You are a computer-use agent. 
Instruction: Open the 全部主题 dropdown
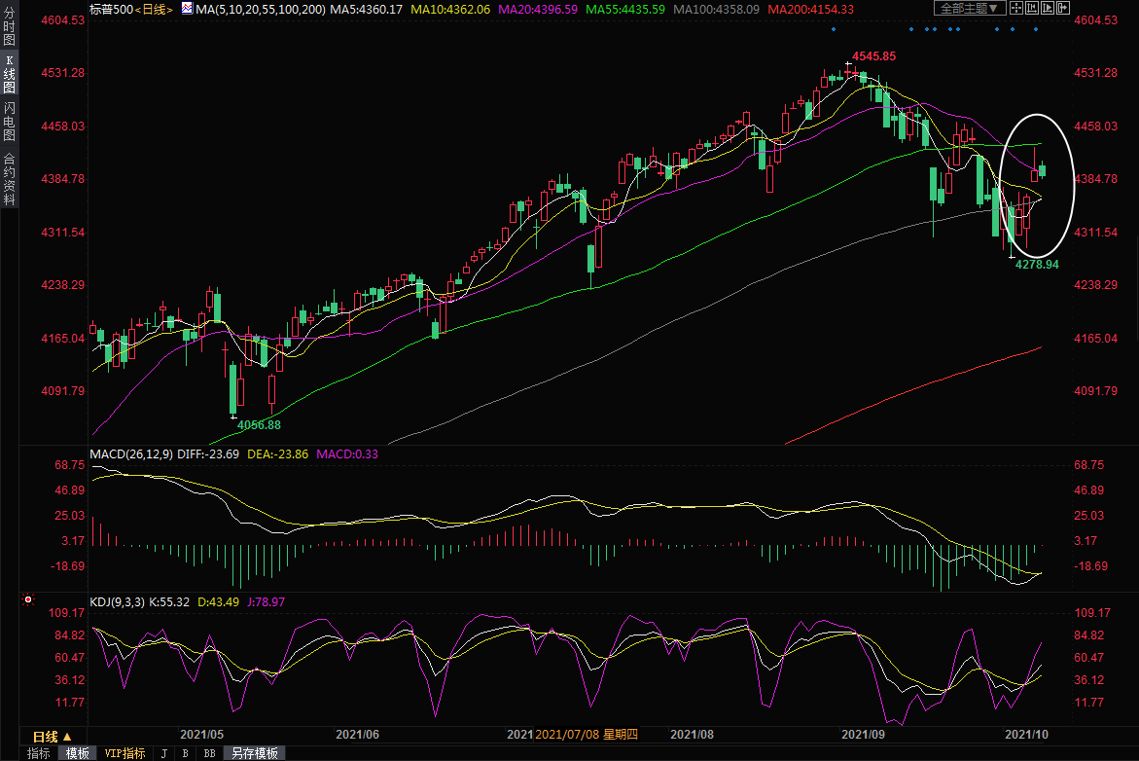[x=967, y=9]
